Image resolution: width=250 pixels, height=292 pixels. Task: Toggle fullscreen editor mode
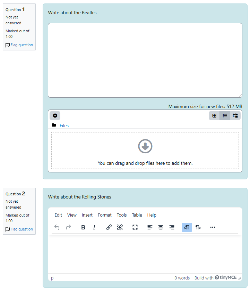coord(135,227)
